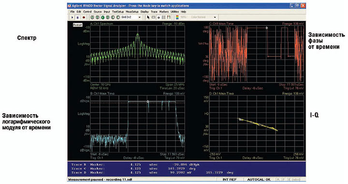Open the Markers menu

(x=164, y=12)
